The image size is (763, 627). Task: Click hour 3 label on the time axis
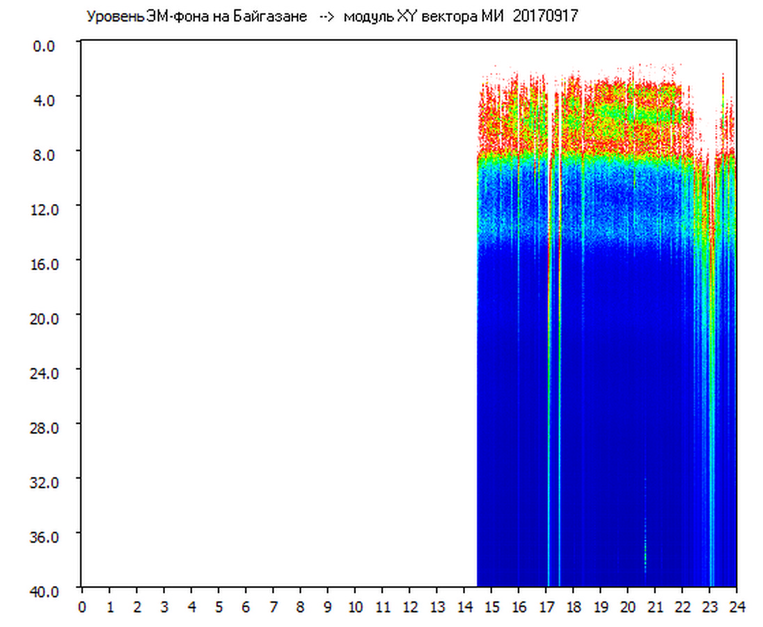click(164, 607)
